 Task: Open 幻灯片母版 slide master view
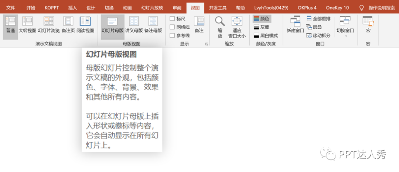112,27
